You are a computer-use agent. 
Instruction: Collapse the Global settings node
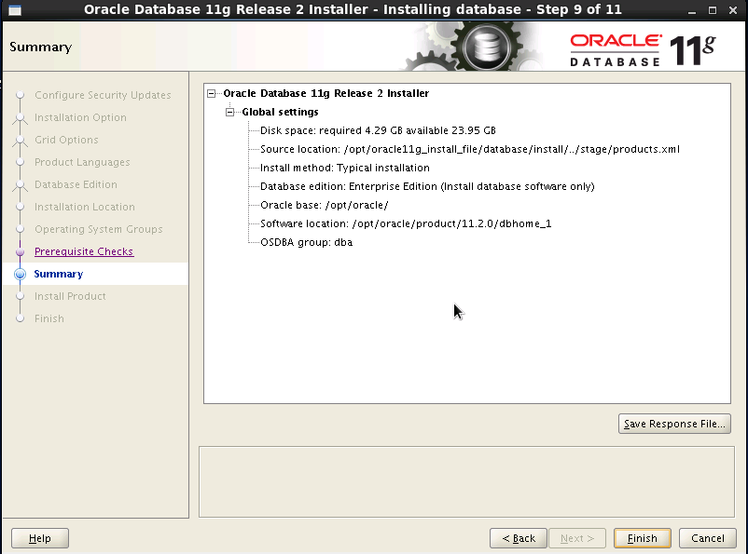coord(230,112)
